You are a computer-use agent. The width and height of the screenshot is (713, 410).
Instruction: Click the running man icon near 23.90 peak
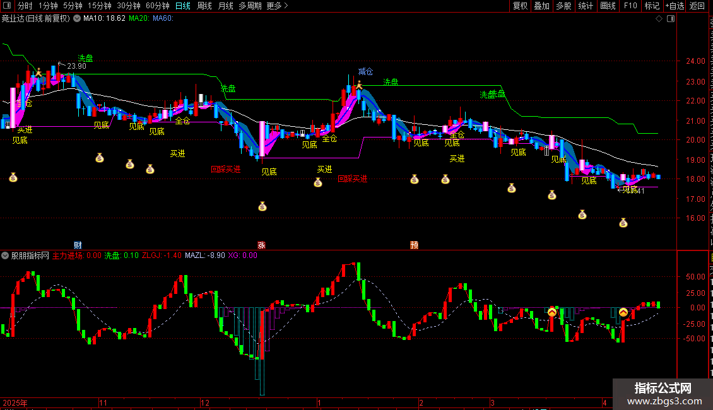39,73
